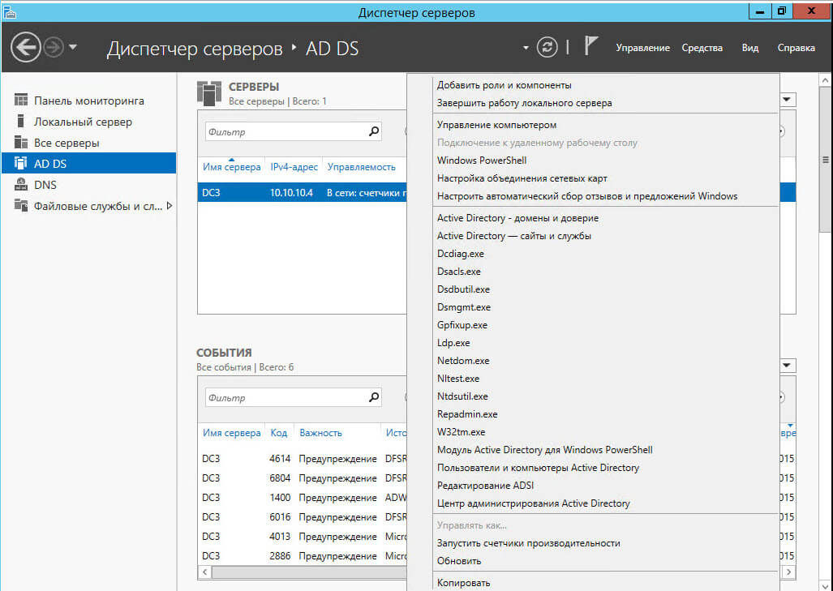Click IP address 10.10.10.4
This screenshot has height=591, width=833.
tap(291, 193)
